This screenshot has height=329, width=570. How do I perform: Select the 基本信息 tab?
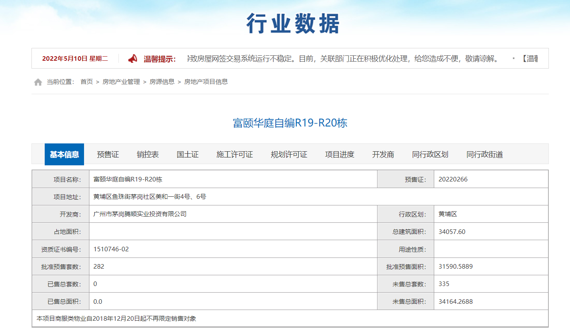point(64,155)
